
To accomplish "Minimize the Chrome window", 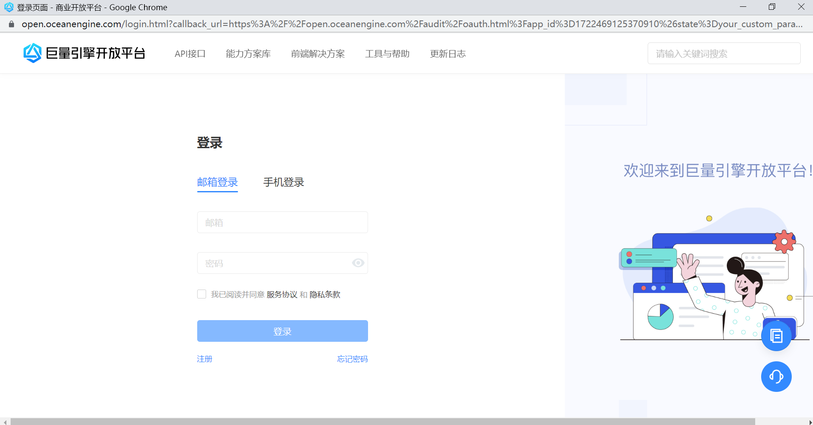I will [743, 7].
